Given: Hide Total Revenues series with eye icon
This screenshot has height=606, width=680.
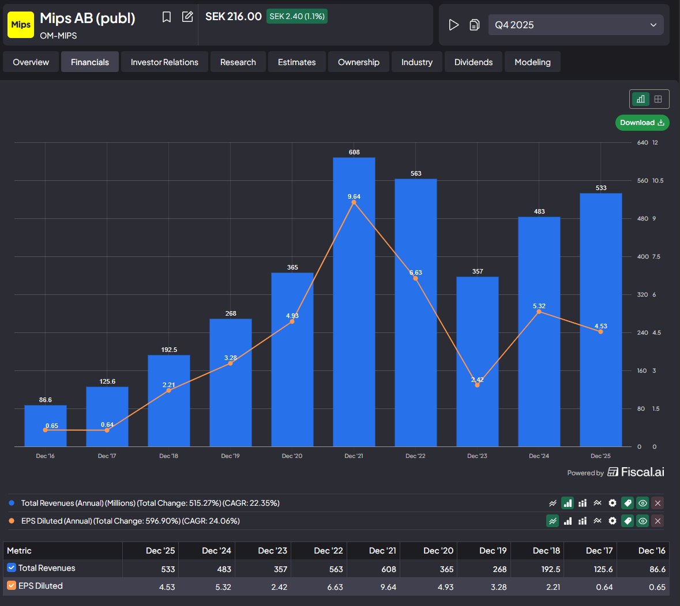Looking at the screenshot, I should 643,503.
